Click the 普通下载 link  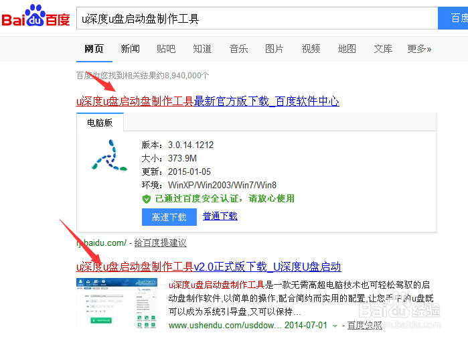pos(220,216)
